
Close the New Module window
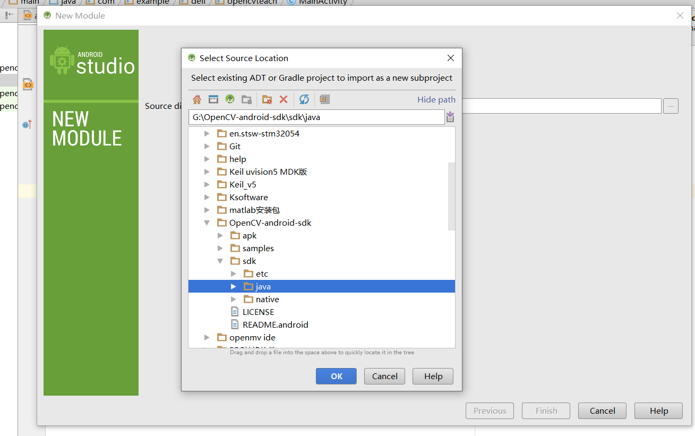click(x=680, y=15)
